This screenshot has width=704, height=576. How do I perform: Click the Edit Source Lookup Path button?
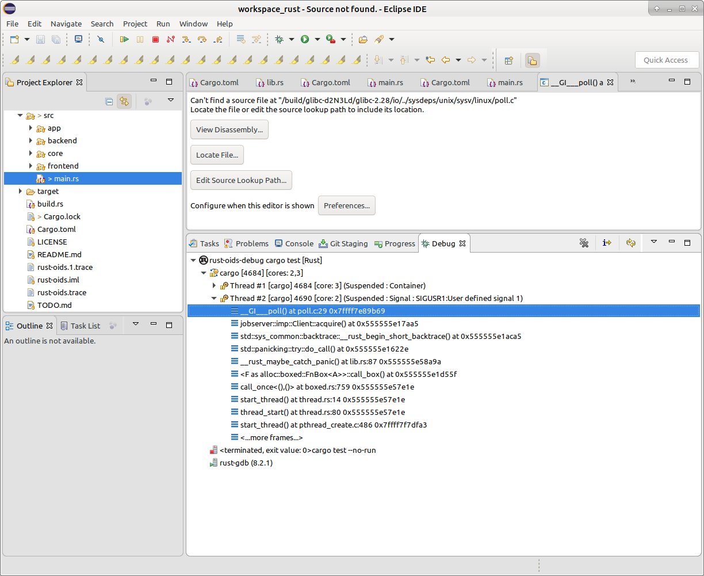241,180
